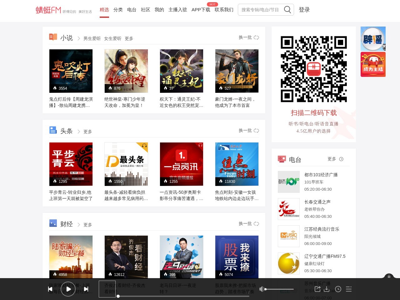The height and width of the screenshot is (300, 400).
Task: Open the 老马日日评 cover thumbnail
Action: point(182,257)
